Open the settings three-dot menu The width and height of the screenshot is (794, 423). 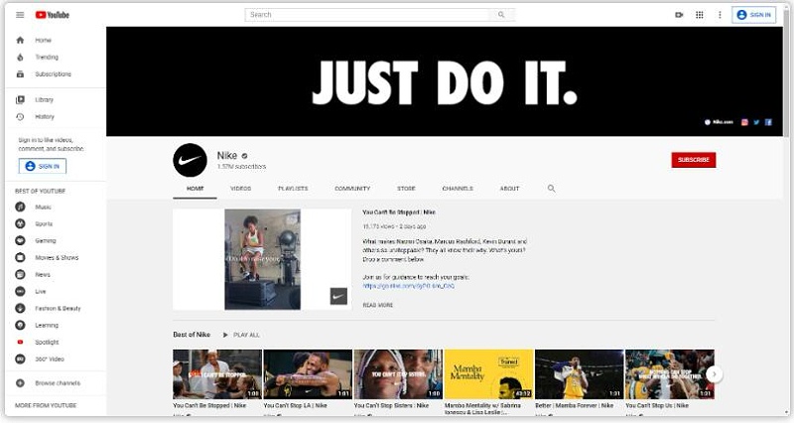(720, 15)
